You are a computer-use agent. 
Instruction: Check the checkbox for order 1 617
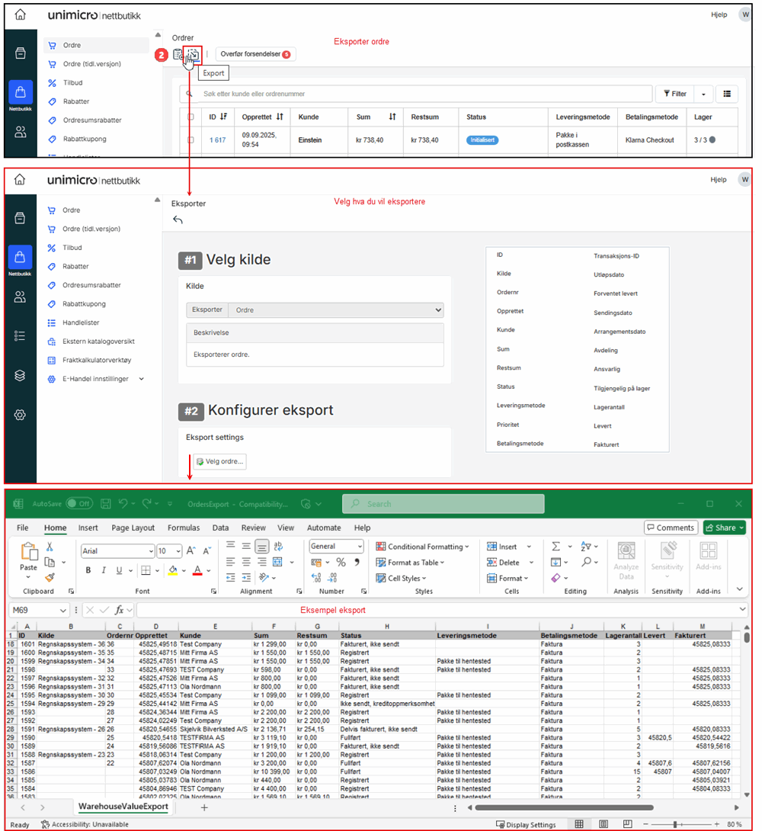(190, 140)
